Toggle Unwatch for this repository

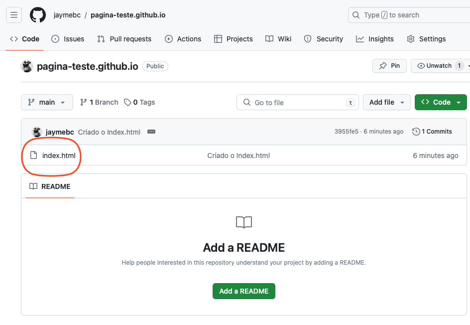coord(434,66)
